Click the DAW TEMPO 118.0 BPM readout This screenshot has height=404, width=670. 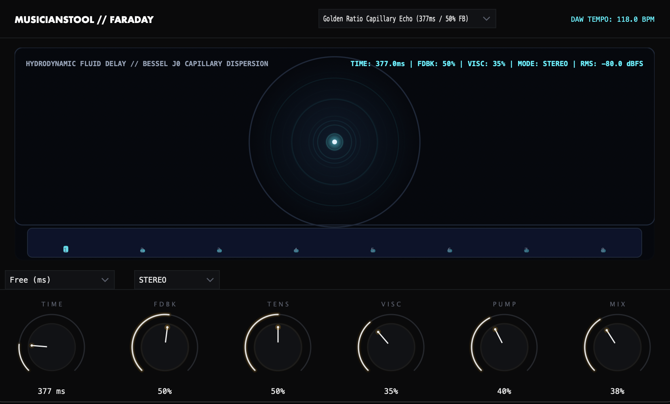pos(613,19)
